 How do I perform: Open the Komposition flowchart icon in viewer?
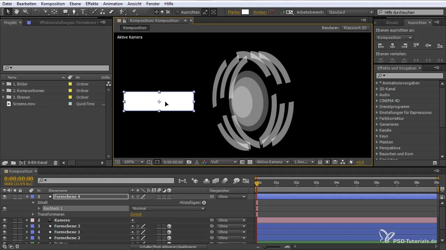tap(343, 162)
